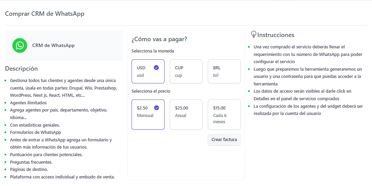Select the $2.50 Mensual price
Viewport: 372px width, 186px height.
point(148,115)
